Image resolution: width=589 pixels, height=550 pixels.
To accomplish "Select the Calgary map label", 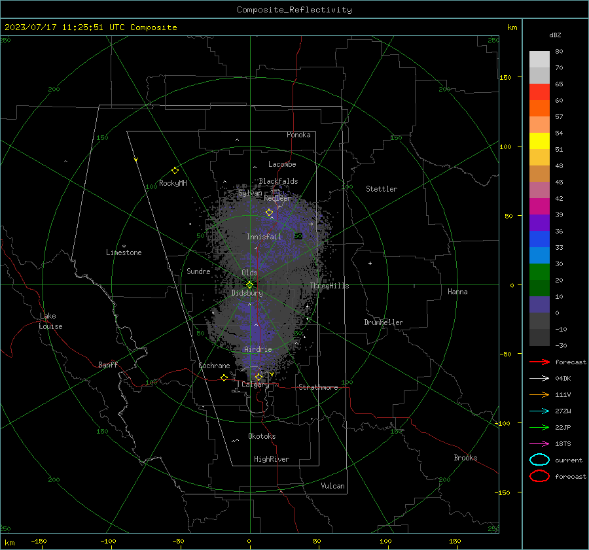I will [x=255, y=385].
